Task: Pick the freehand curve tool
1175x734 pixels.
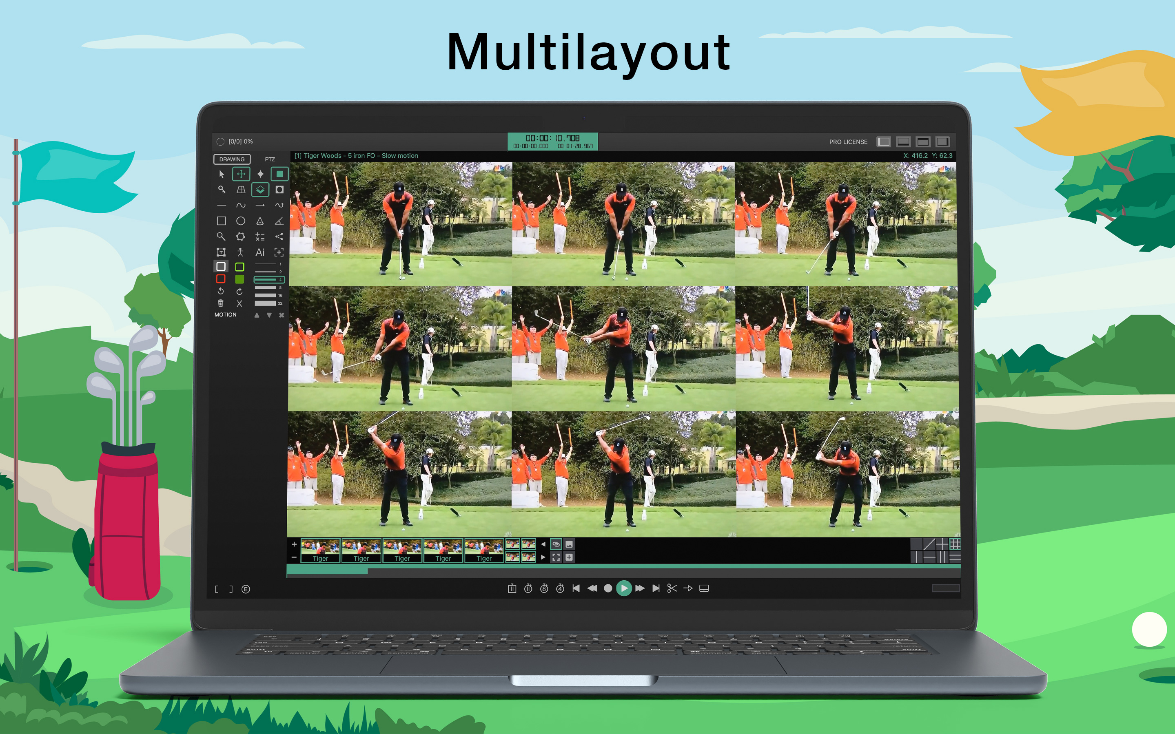Action: pos(241,206)
